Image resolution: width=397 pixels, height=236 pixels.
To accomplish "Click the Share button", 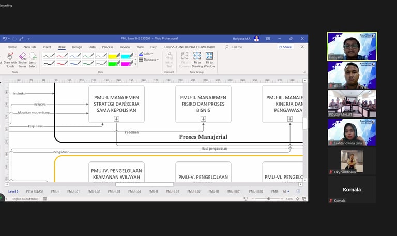I will tap(285, 47).
